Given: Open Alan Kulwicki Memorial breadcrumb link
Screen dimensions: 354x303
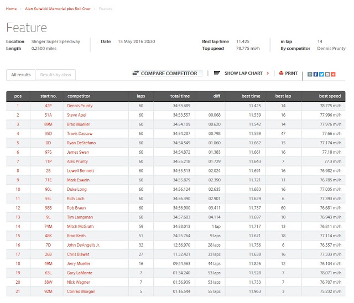Looking at the screenshot, I should coord(58,9).
